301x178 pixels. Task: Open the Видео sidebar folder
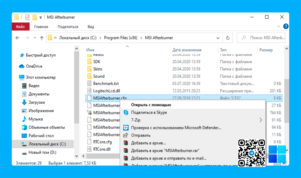coord(34,86)
